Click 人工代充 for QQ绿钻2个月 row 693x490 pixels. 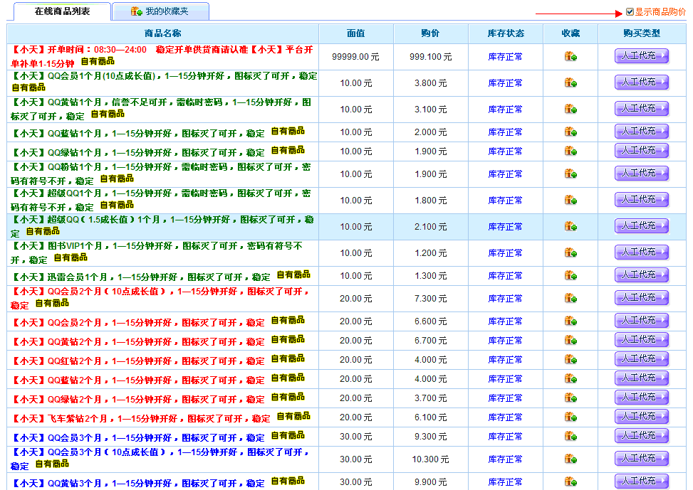pyautogui.click(x=642, y=398)
